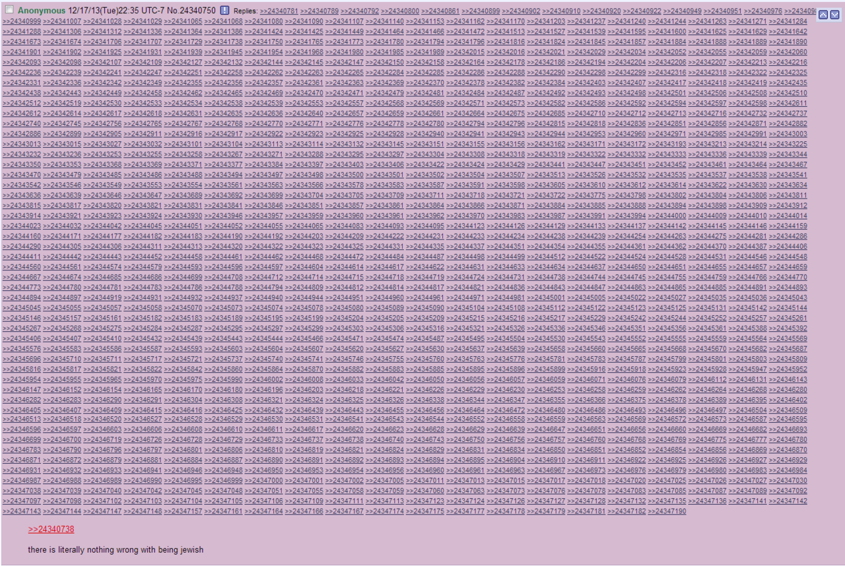Go to reply >>24341284
This screenshot has width=845, height=566.
[788, 22]
